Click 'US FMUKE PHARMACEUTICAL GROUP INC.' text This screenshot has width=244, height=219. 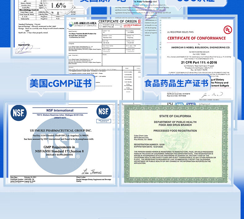pyautogui.click(x=61, y=130)
